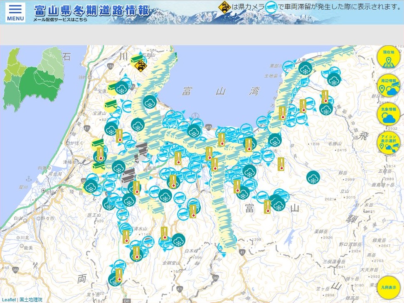This screenshot has width=404, height=303.
Task: Click the snow icon on the 富山湾 coastline
Action: [x=150, y=101]
